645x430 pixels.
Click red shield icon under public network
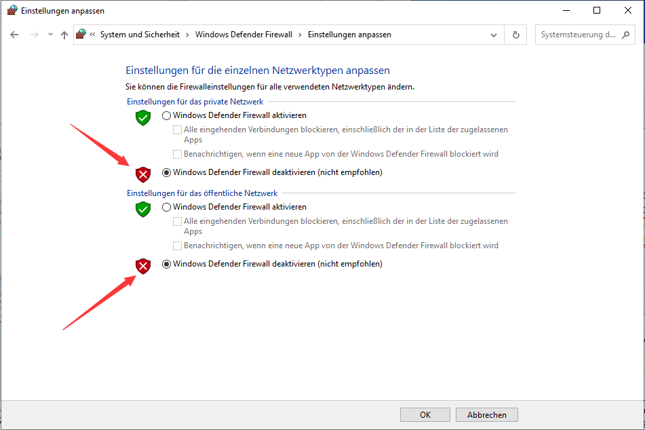pyautogui.click(x=143, y=267)
